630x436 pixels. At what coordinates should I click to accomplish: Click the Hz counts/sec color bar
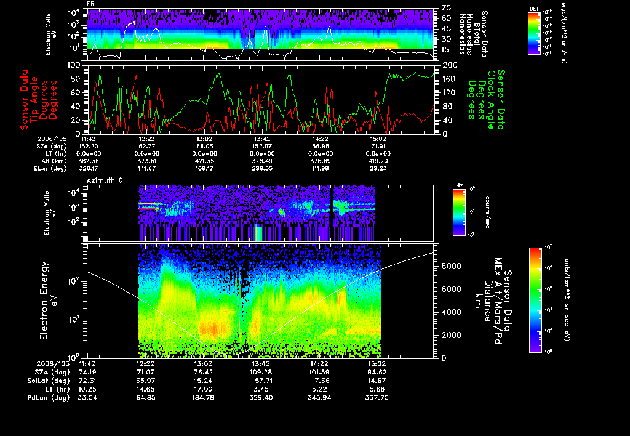tap(459, 212)
